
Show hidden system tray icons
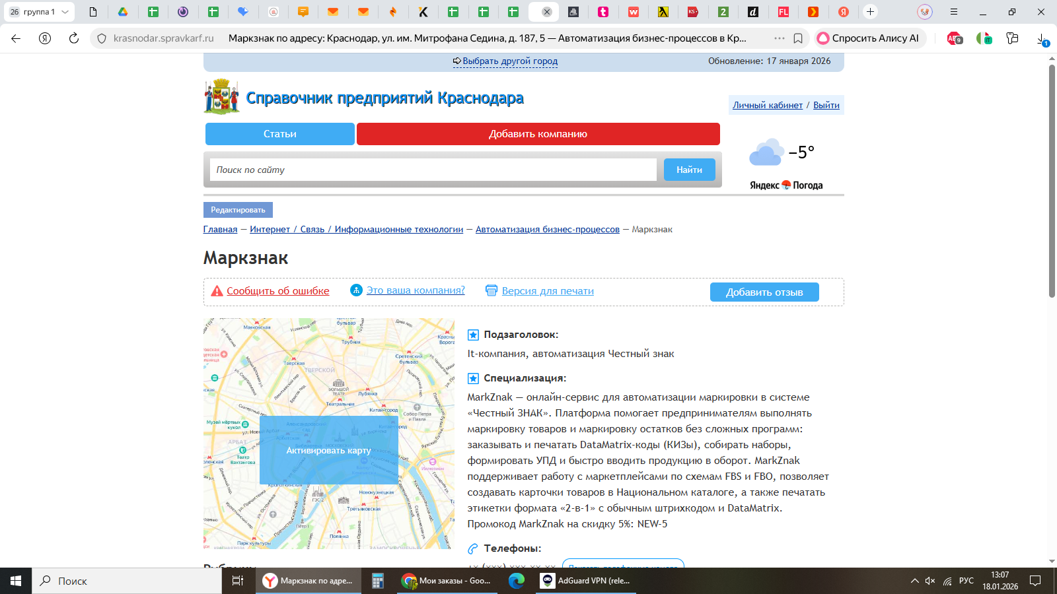[x=914, y=581]
